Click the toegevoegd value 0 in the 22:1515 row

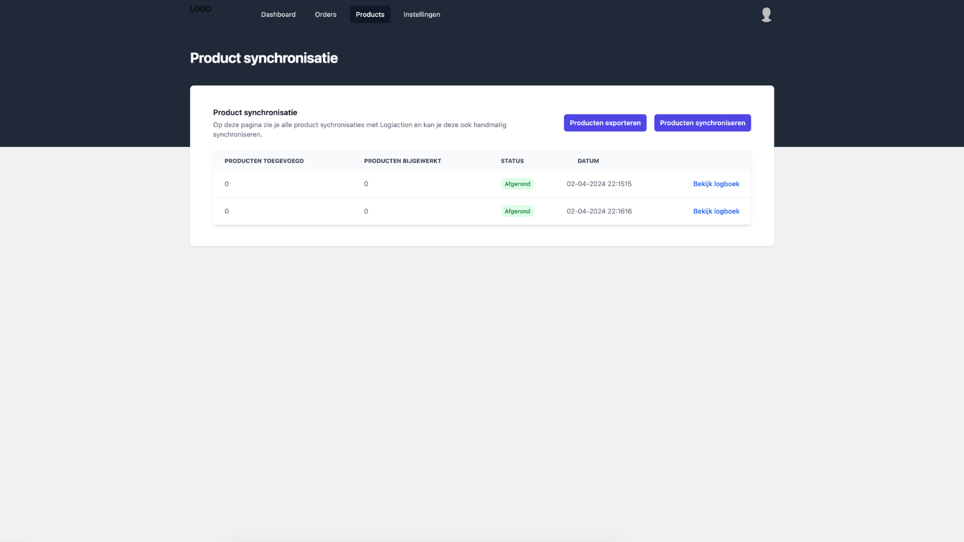(227, 184)
